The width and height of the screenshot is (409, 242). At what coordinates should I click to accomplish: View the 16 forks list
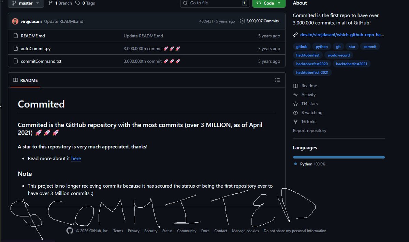305,122
